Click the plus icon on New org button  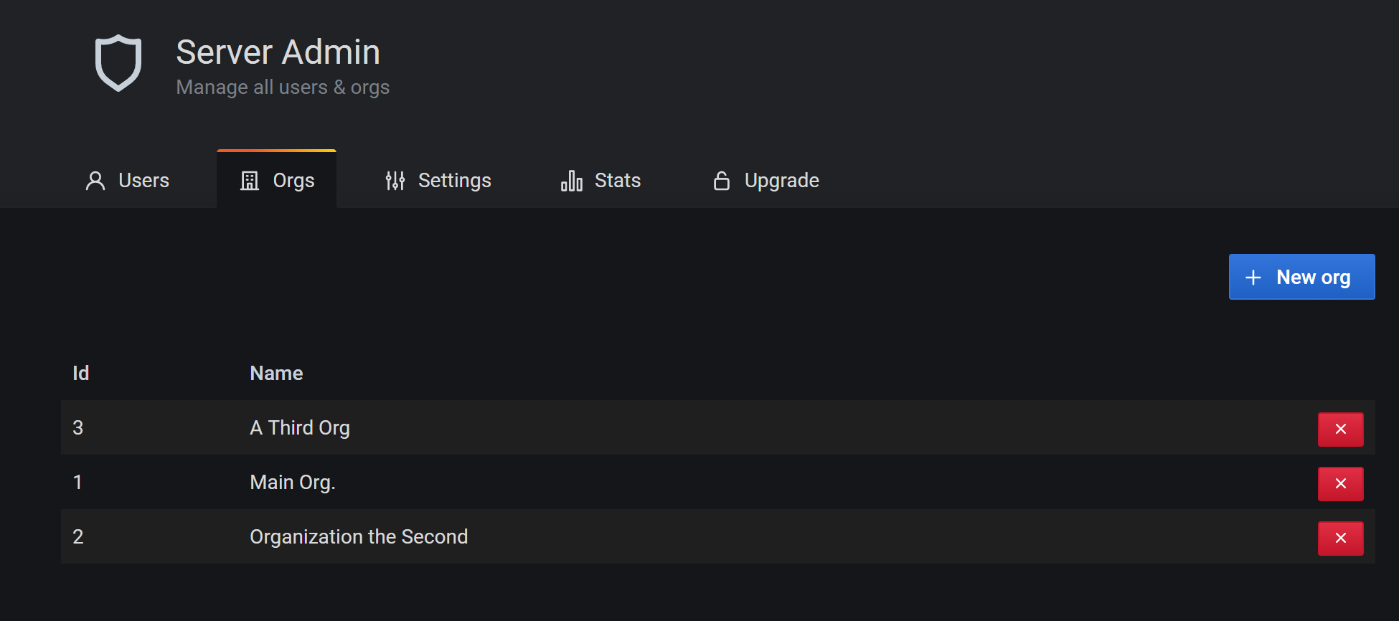tap(1253, 277)
